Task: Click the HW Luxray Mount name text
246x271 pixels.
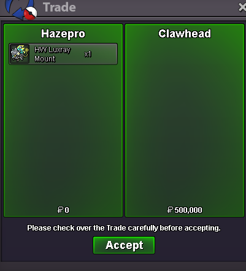Action: point(52,54)
